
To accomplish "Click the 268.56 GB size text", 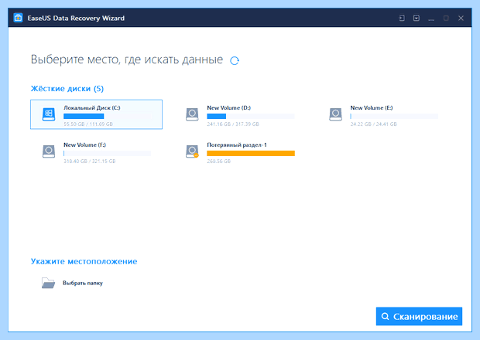I will pyautogui.click(x=218, y=161).
